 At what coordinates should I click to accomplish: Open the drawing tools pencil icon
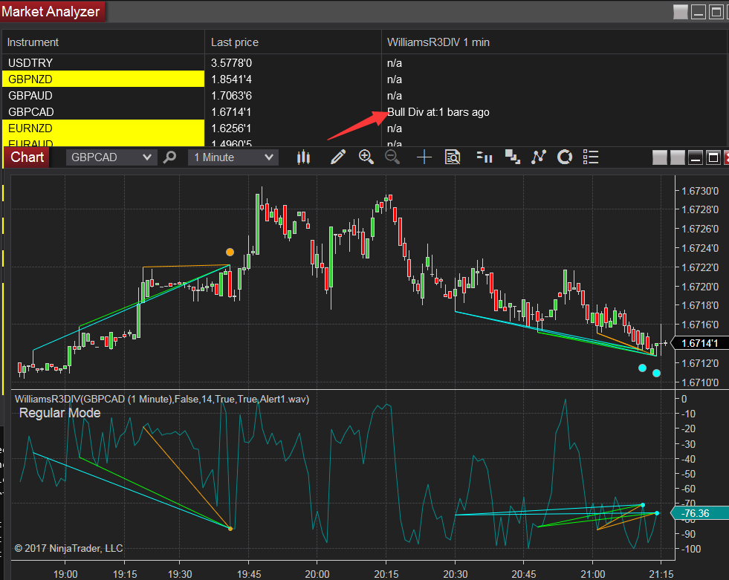click(x=338, y=157)
